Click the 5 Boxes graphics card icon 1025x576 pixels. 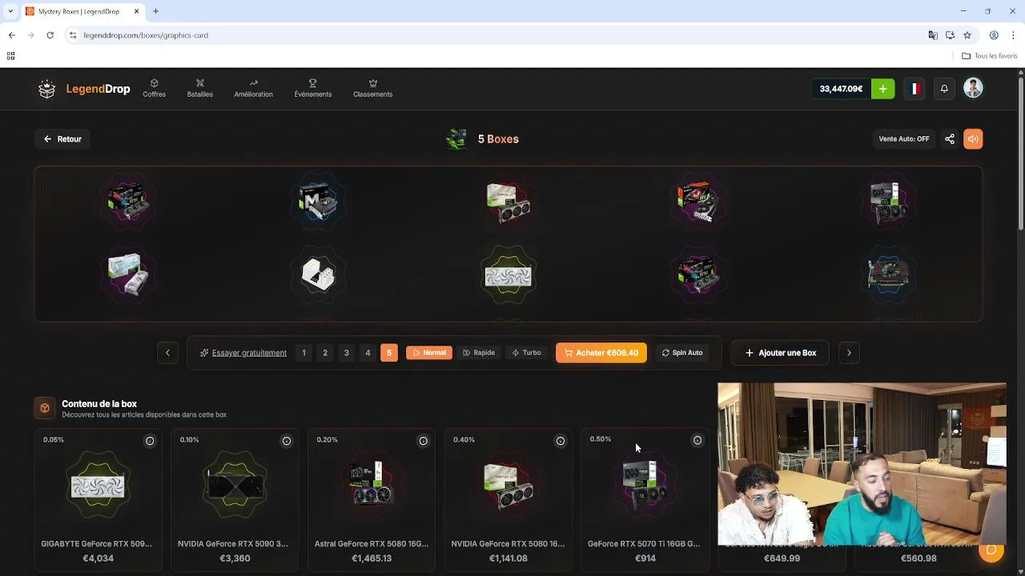click(x=456, y=139)
